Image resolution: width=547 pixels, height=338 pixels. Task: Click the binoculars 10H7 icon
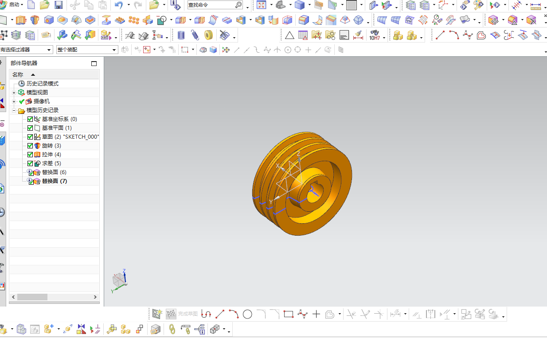coord(375,35)
